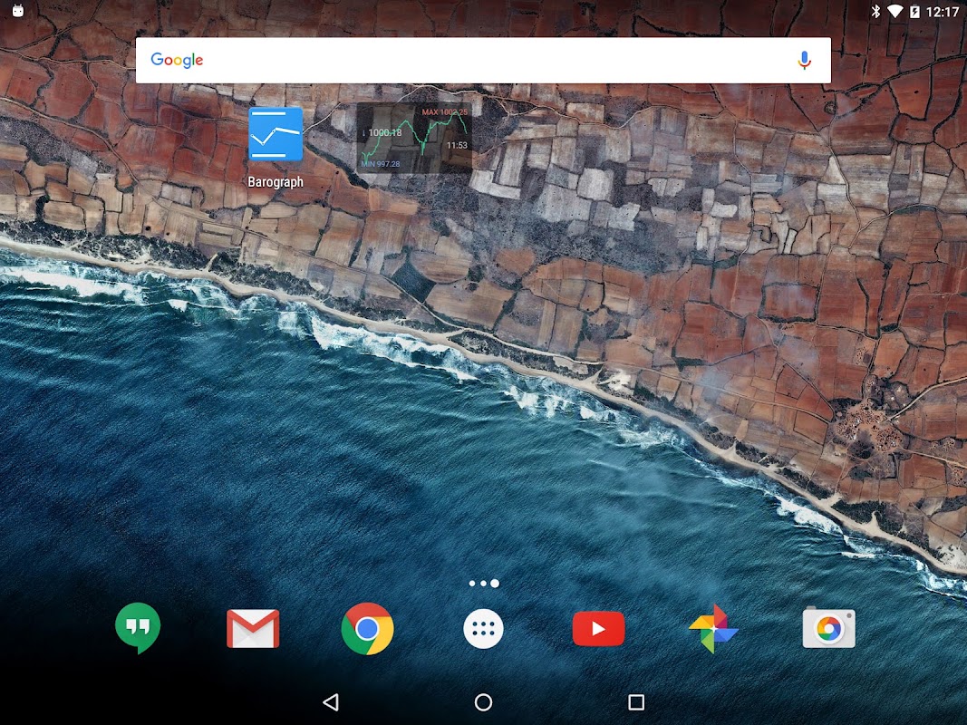Screen dimensions: 967x725
Task: Tap the Google logo in search bar
Action: tap(177, 60)
